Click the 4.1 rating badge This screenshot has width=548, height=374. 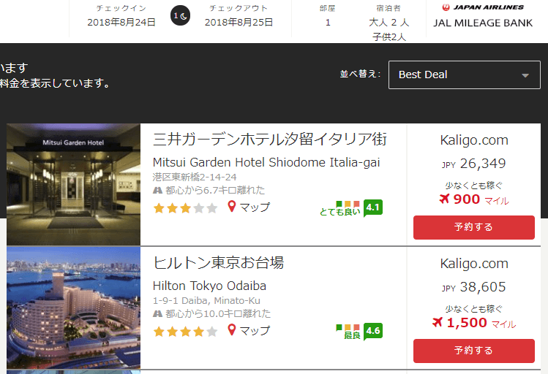373,207
